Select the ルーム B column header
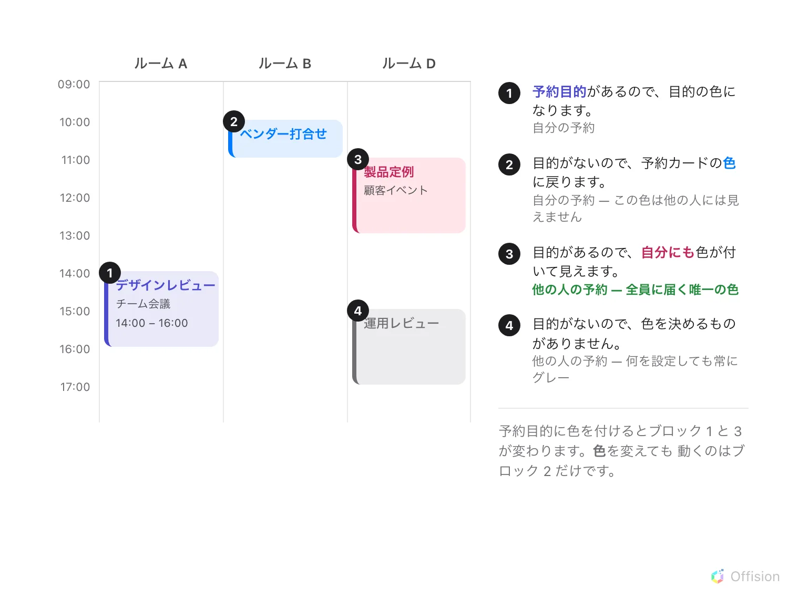Screen dimensions: 799x599 tap(285, 64)
